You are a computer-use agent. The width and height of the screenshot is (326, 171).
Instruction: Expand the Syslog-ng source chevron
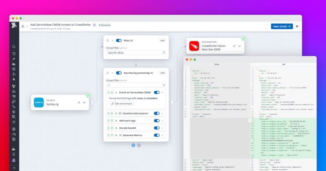pos(84,103)
